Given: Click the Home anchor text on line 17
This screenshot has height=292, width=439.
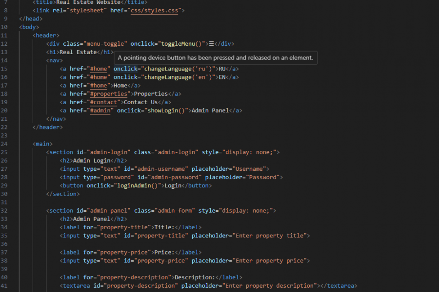Looking at the screenshot, I should [120, 86].
